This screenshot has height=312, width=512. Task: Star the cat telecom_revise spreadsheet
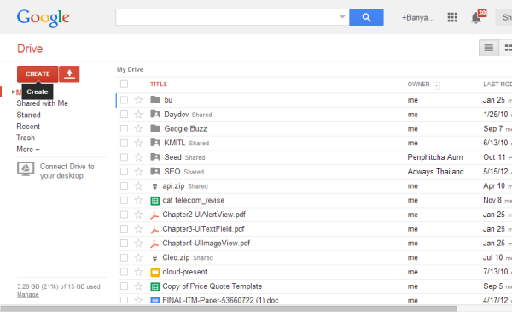[138, 200]
